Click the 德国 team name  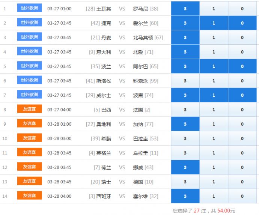(x=138, y=182)
